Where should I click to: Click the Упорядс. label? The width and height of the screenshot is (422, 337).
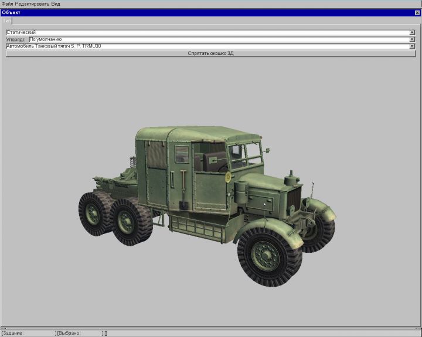coord(16,39)
